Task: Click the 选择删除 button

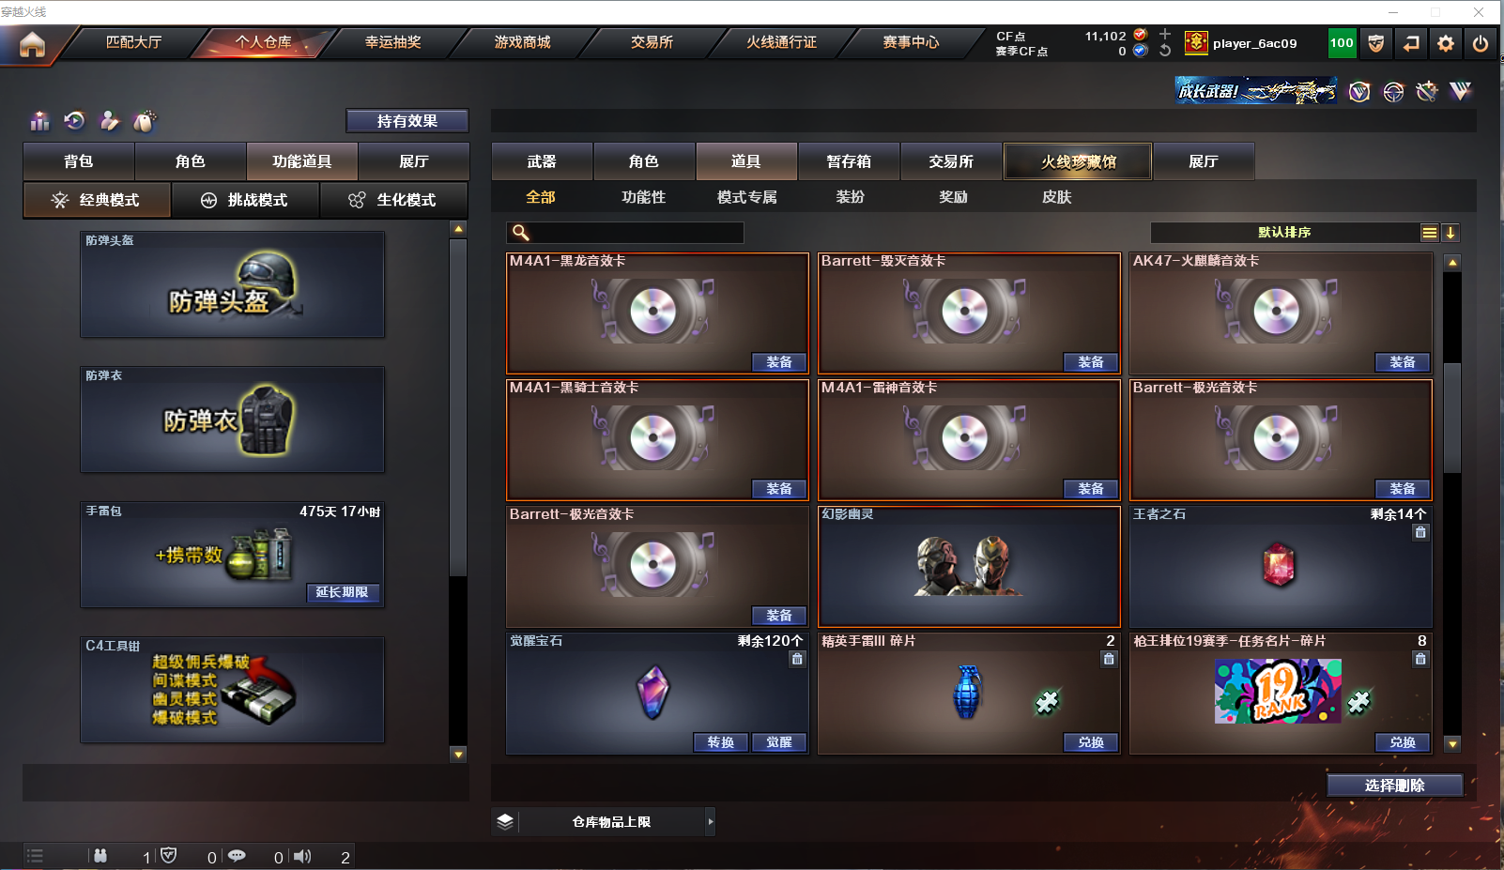Action: (x=1395, y=786)
